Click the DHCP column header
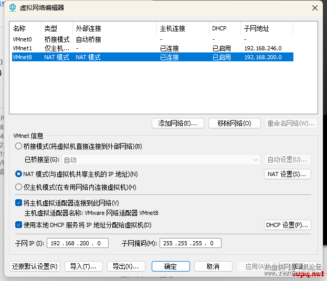Image resolution: width=327 pixels, height=281 pixels. click(x=225, y=28)
